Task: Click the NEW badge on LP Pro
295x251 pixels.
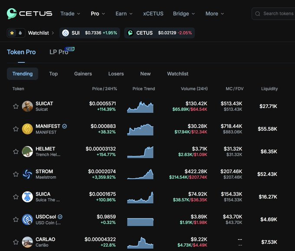Action: click(x=69, y=49)
